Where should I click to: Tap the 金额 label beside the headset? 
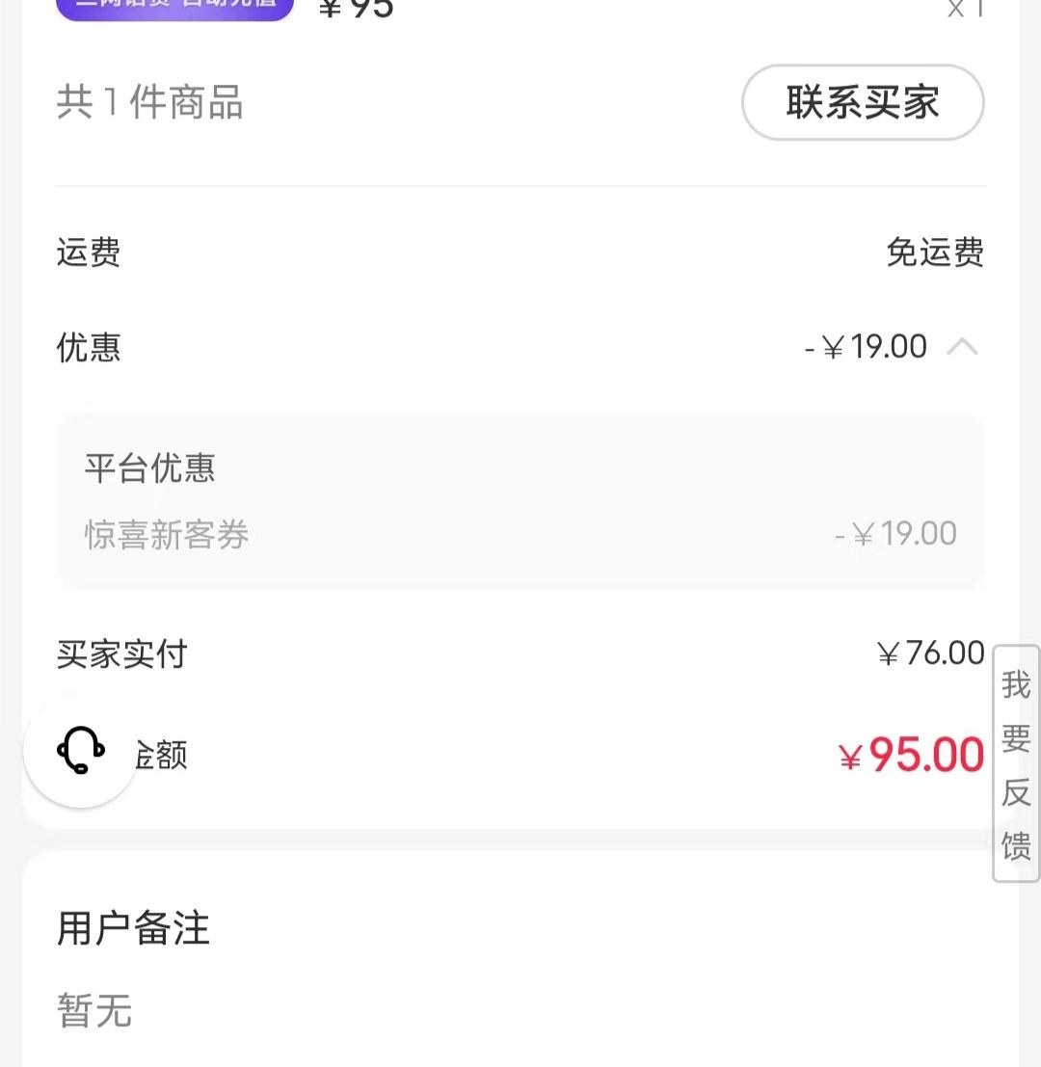coord(160,757)
